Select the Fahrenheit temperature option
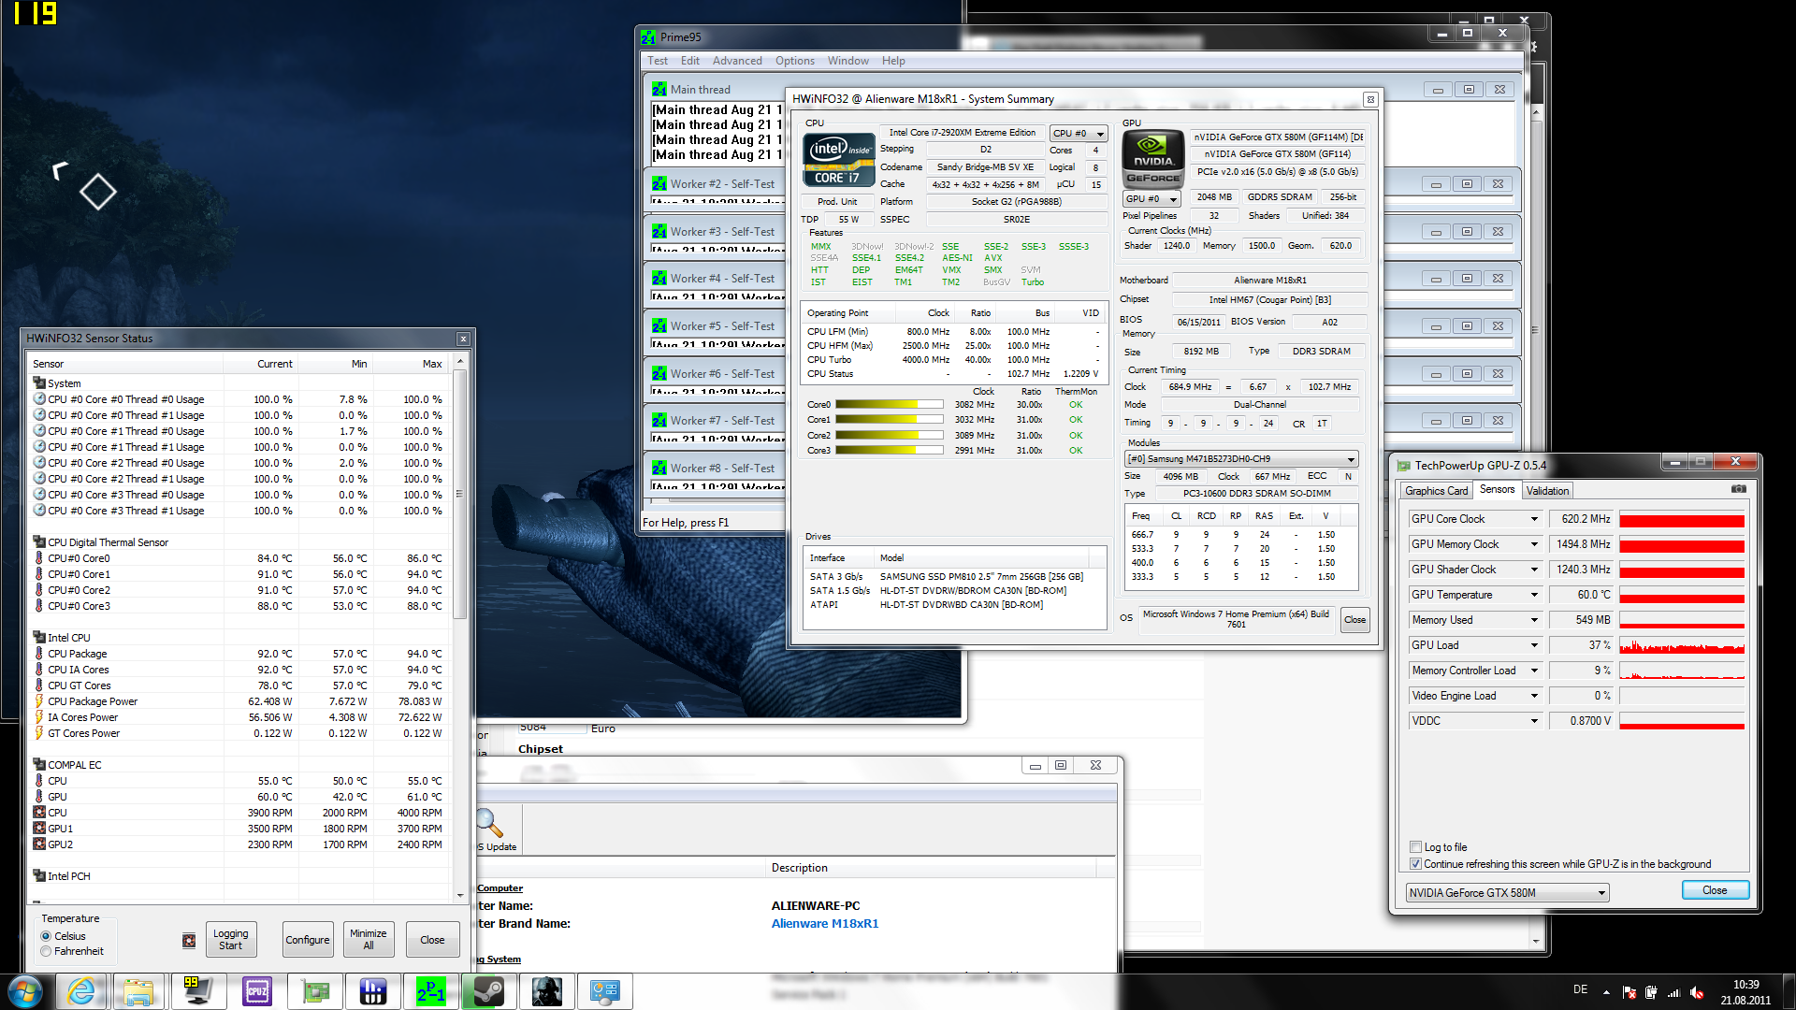1796x1010 pixels. click(x=46, y=951)
